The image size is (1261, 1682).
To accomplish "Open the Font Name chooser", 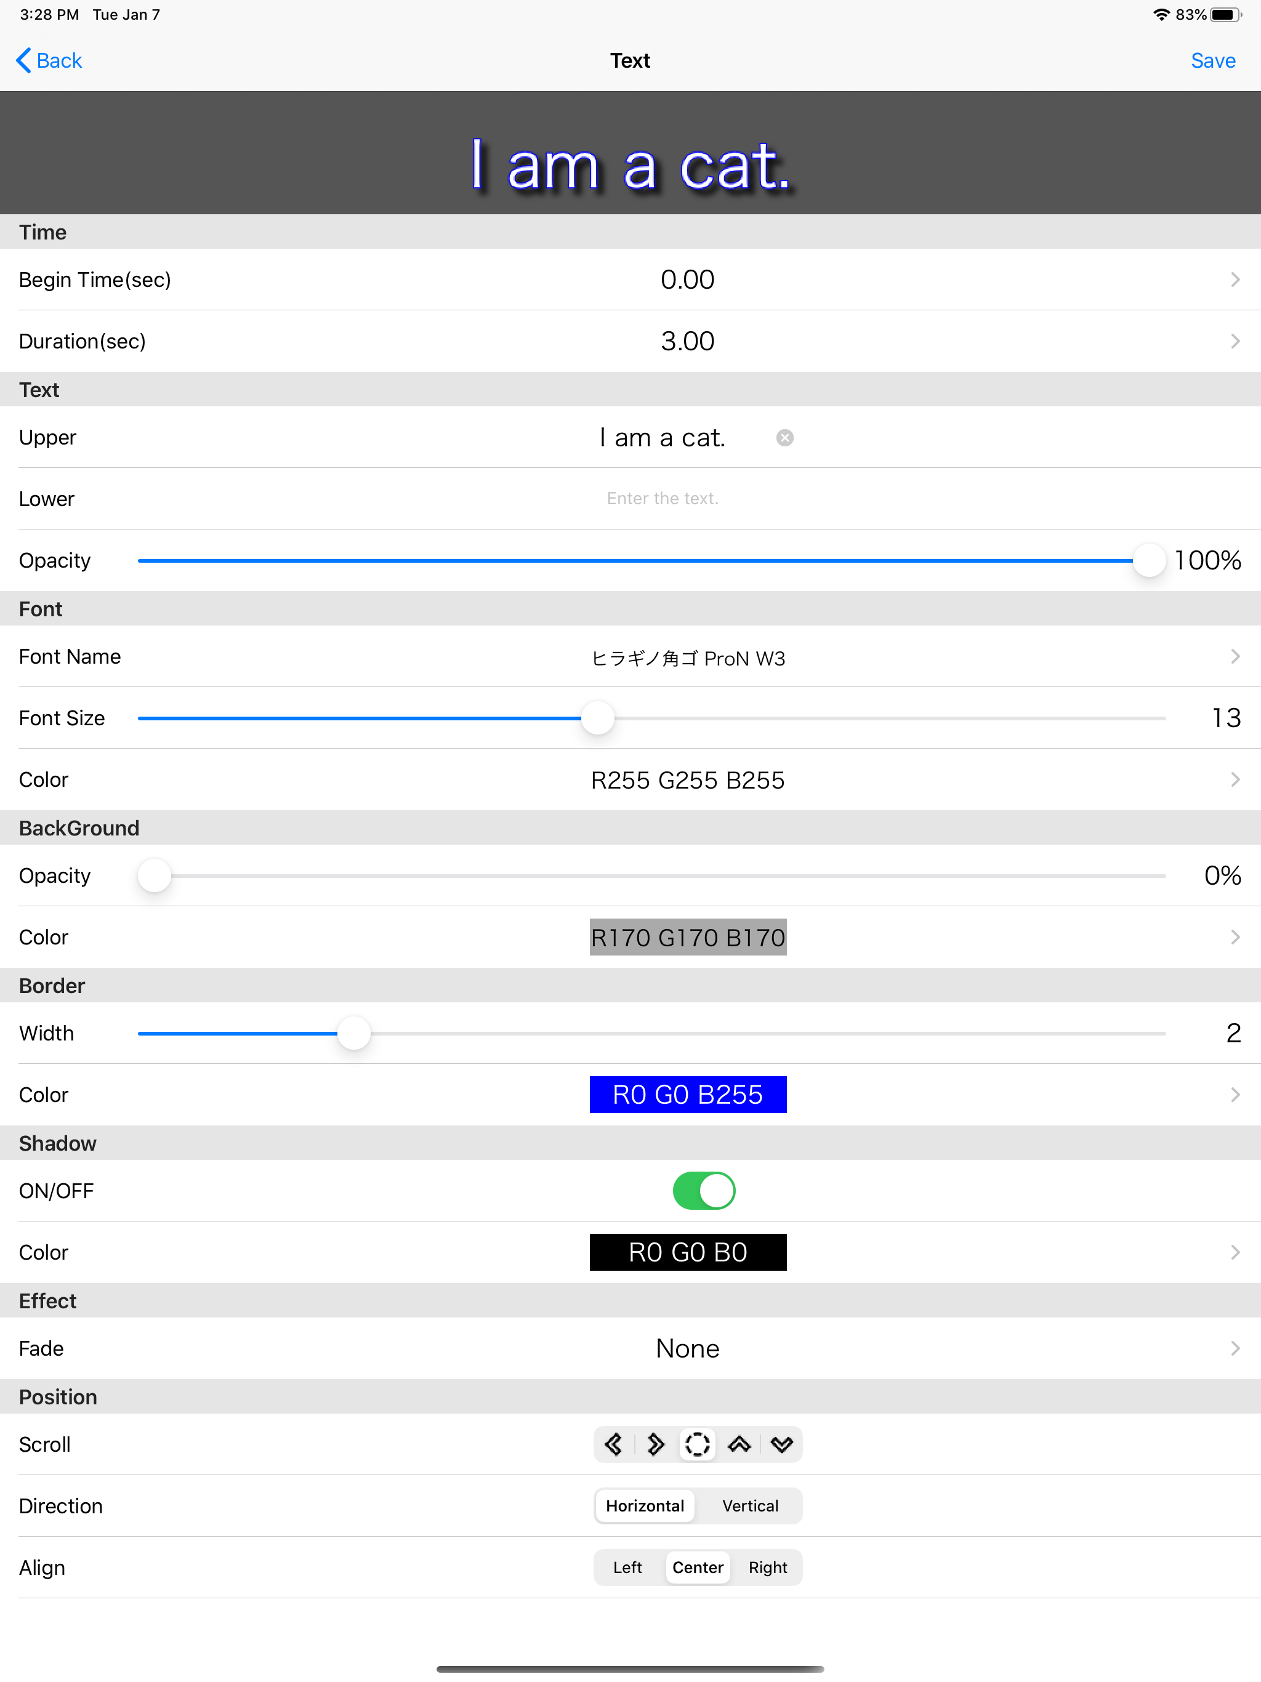I will click(688, 657).
